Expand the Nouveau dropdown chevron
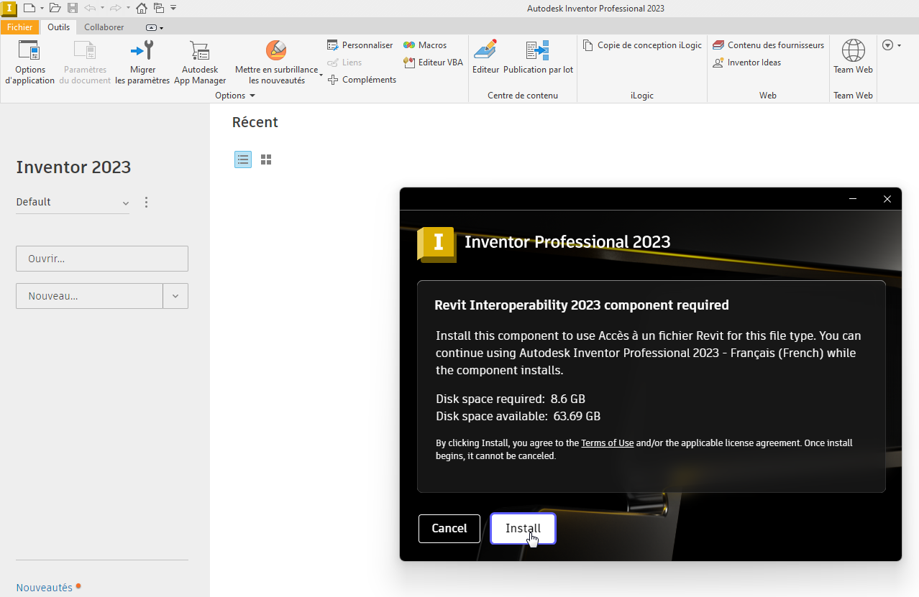 (175, 296)
